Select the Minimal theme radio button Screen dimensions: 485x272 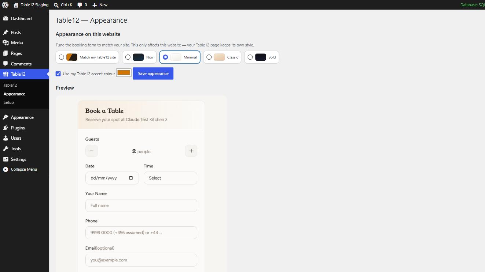click(x=165, y=57)
